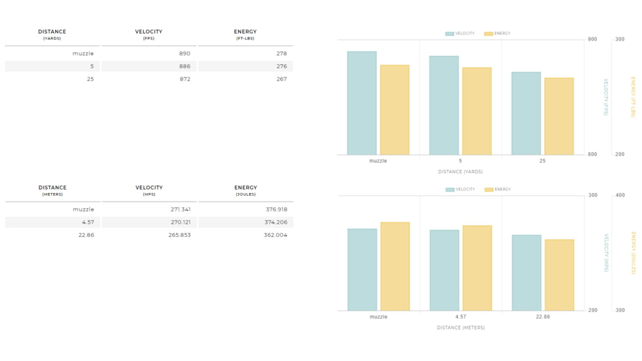Toggle VELOCITY legend in the meters chart
The height and width of the screenshot is (361, 642).
(x=461, y=190)
